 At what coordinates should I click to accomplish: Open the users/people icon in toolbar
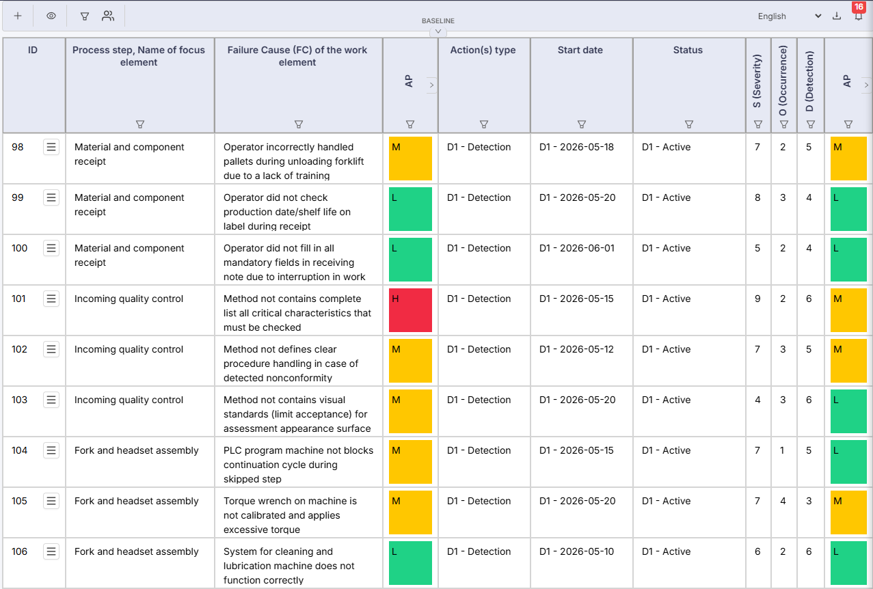coord(108,16)
